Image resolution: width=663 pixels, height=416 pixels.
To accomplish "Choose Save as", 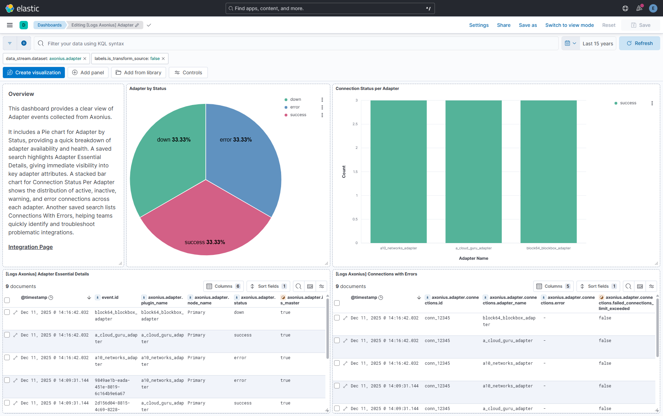I will (528, 25).
